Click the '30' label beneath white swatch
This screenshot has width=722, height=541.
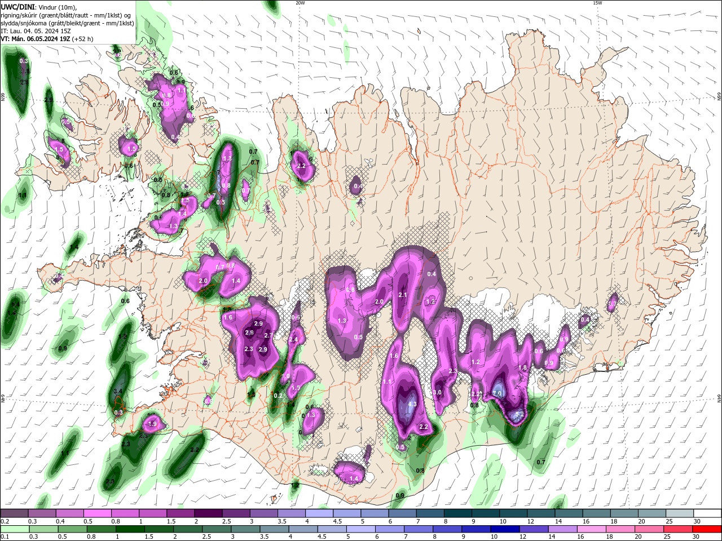coord(697,521)
